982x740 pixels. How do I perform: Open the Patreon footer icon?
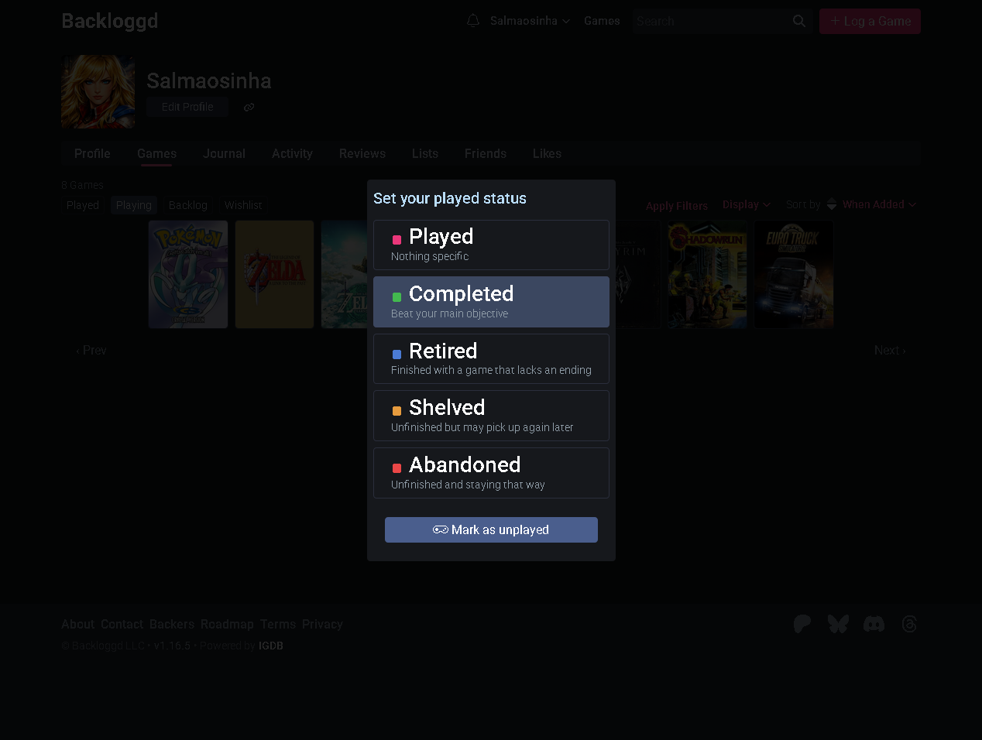[802, 624]
